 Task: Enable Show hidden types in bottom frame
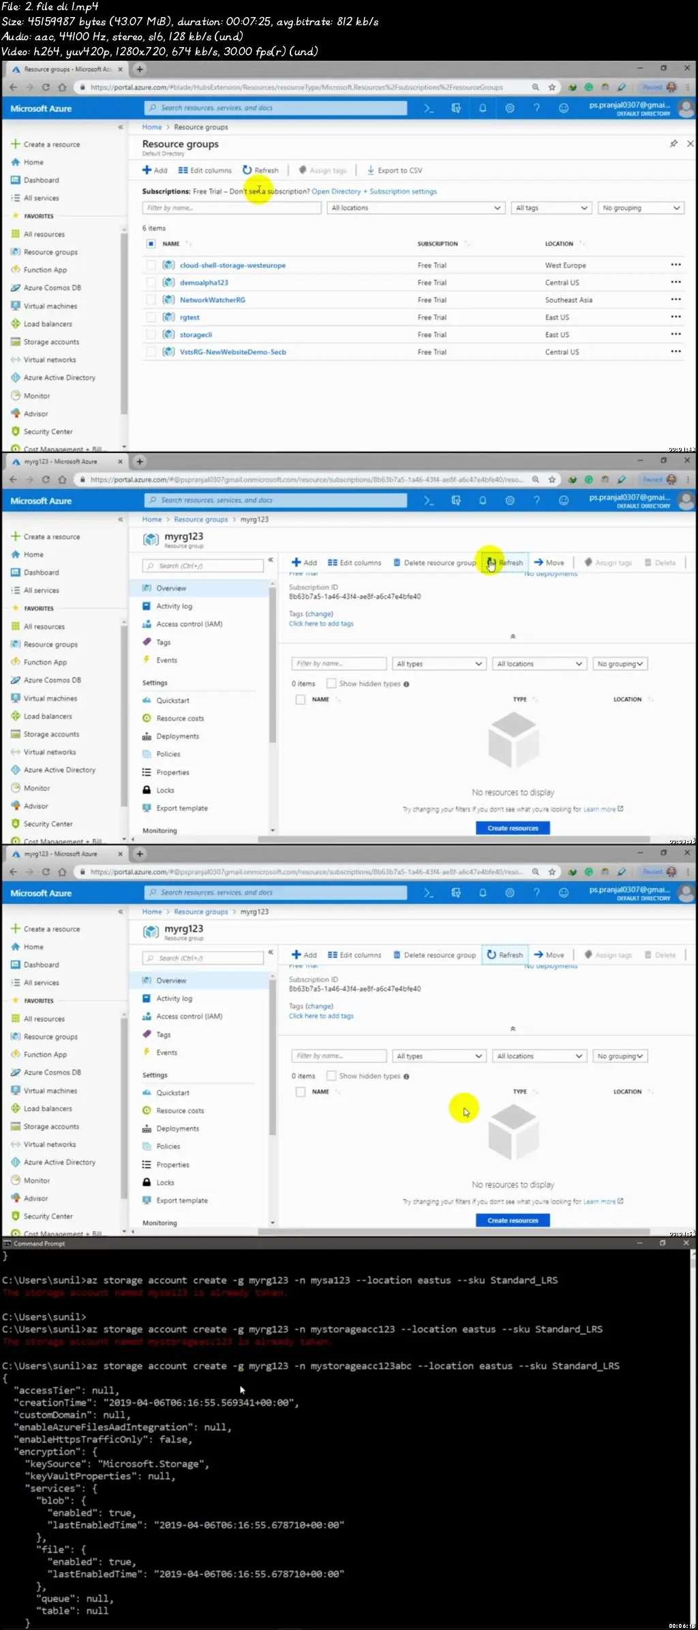(x=331, y=1076)
